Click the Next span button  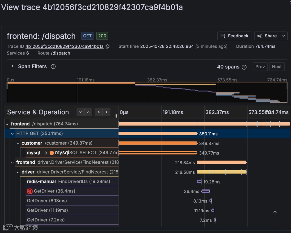pos(277,66)
